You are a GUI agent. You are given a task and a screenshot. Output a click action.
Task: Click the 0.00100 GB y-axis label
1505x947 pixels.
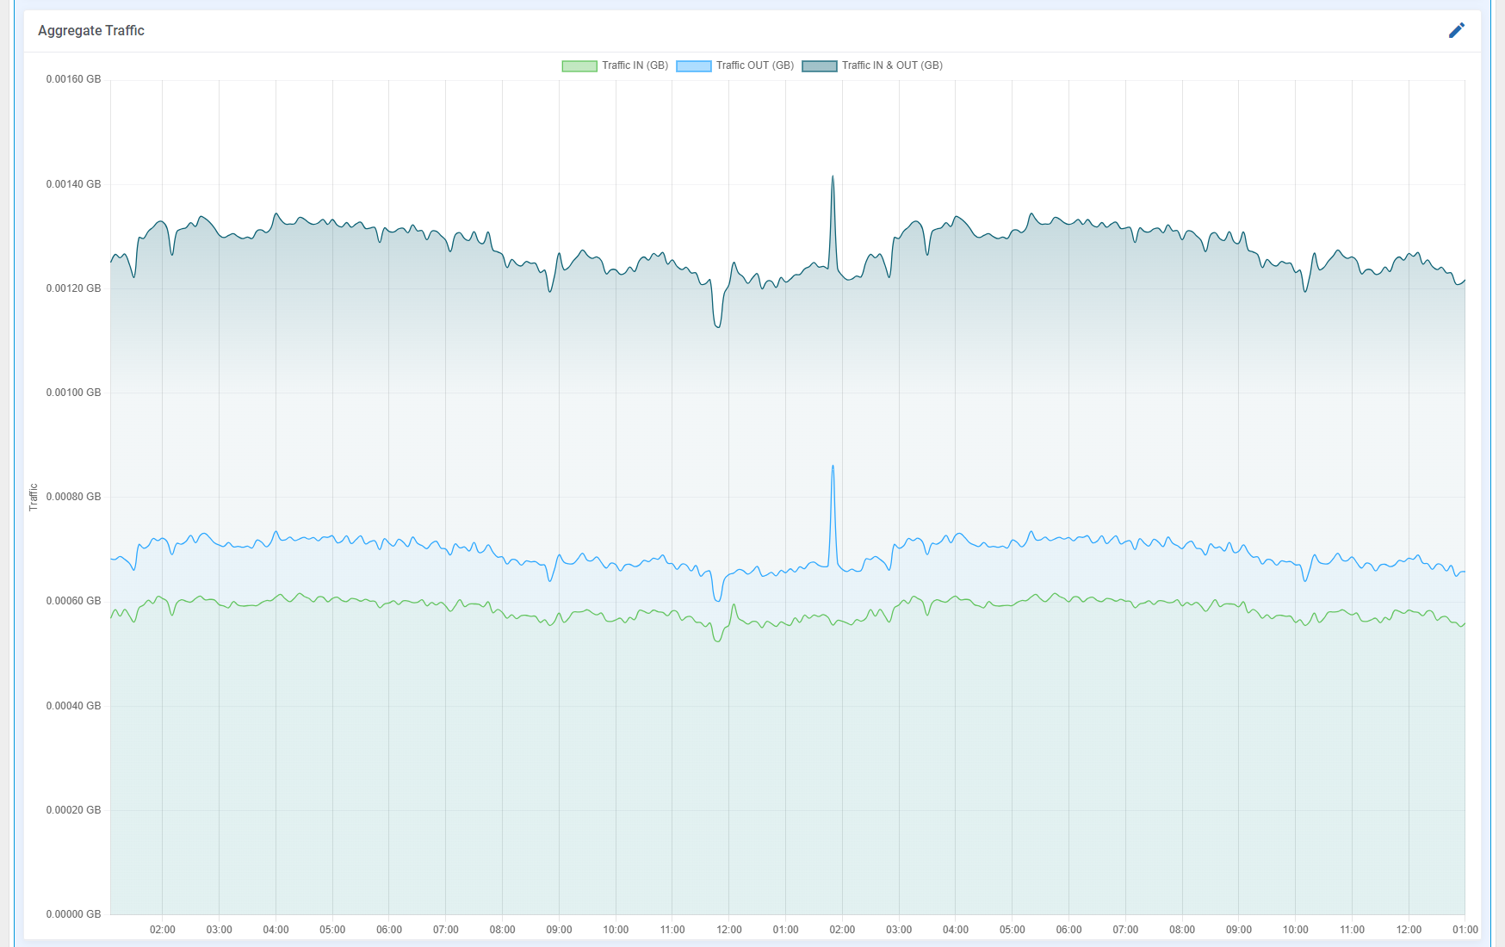coord(73,393)
